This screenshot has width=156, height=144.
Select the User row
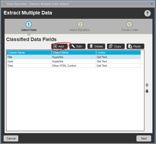[74, 61]
